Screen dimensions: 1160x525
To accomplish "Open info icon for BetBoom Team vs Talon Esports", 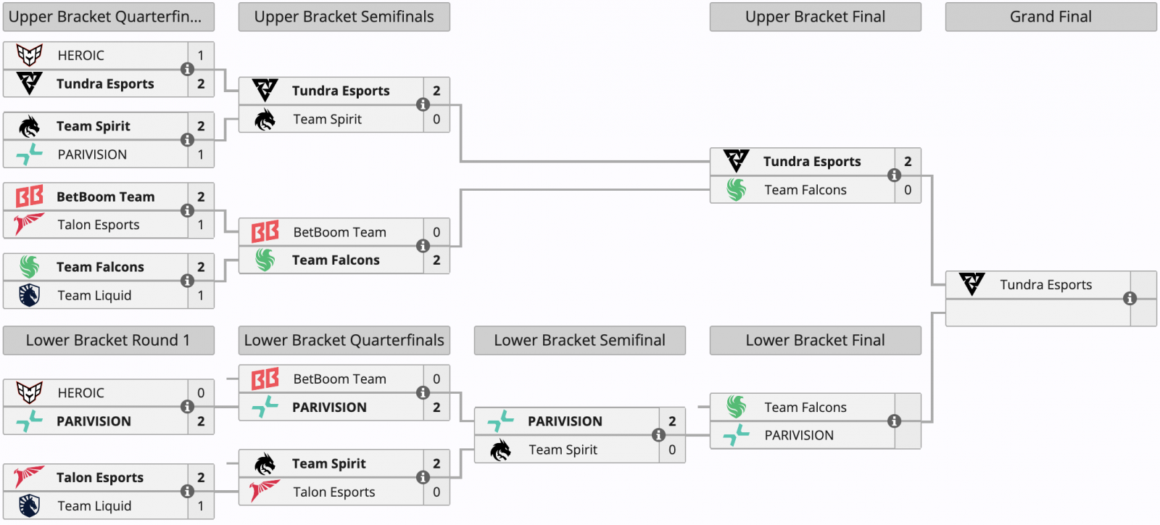I will click(187, 210).
